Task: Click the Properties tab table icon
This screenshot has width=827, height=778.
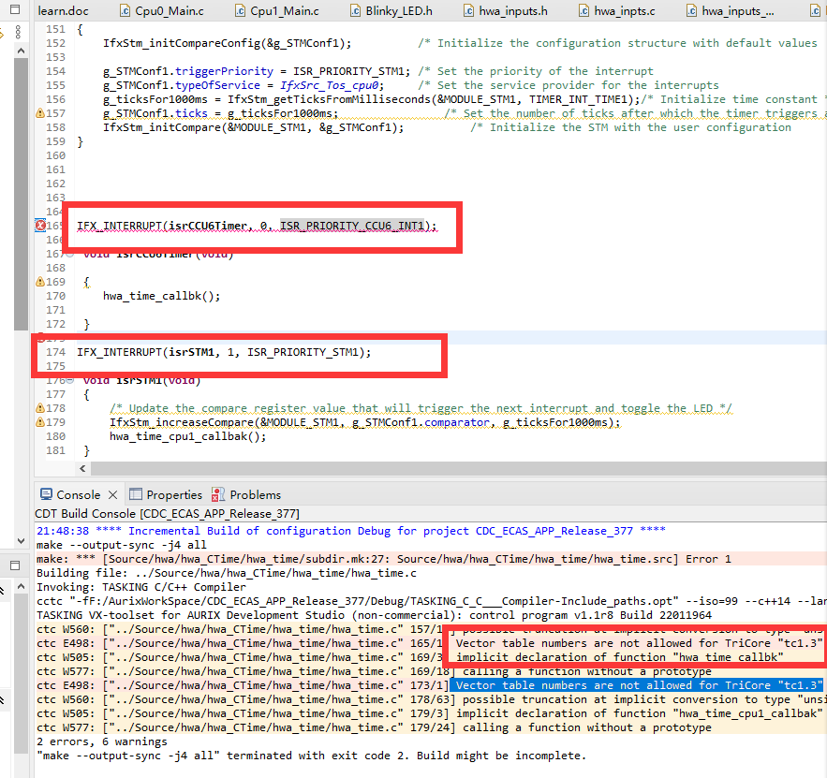Action: 136,494
